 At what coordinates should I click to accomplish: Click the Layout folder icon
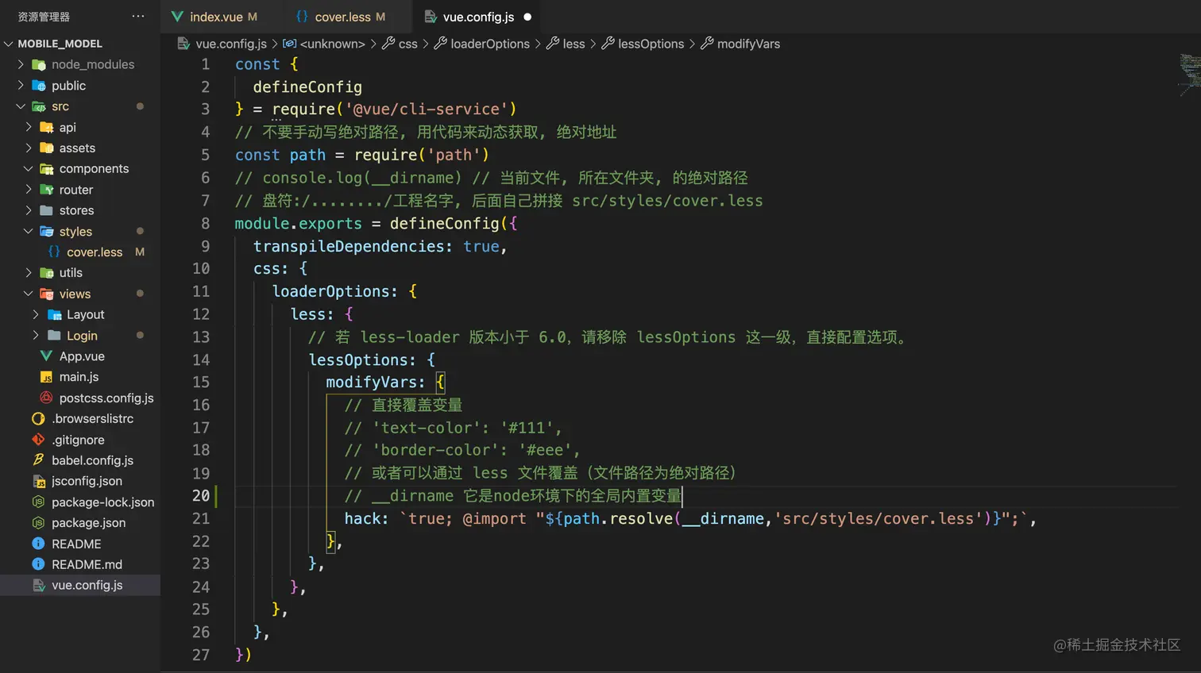click(54, 314)
